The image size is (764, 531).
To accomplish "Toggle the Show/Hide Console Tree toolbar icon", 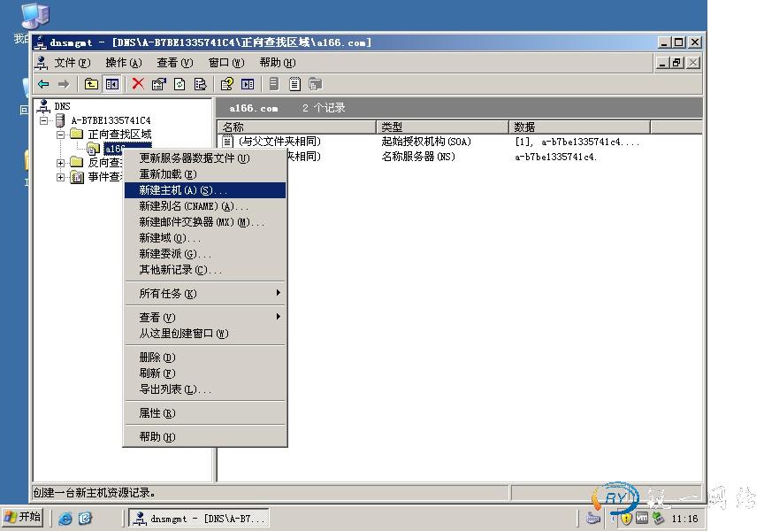I will pos(111,83).
